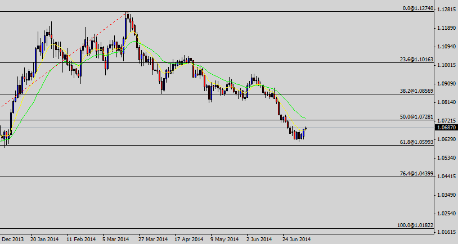Select the 2 Jun 2014 date marker
Viewport: 458px width, 244px height.
click(260, 239)
